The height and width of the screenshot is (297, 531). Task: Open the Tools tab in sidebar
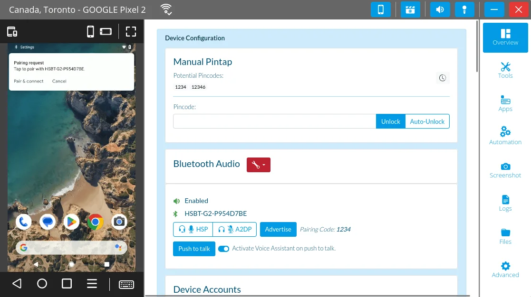[505, 70]
